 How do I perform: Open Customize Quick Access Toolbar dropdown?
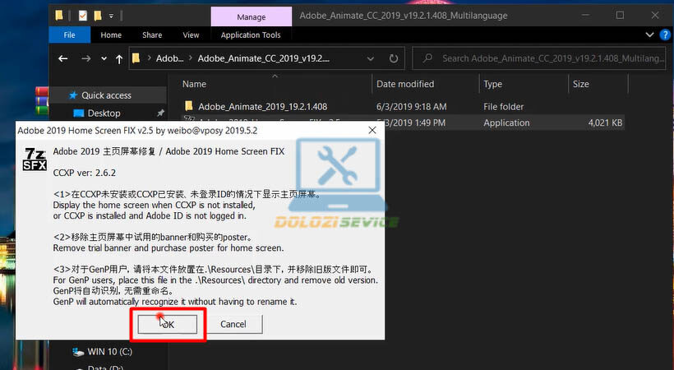110,16
